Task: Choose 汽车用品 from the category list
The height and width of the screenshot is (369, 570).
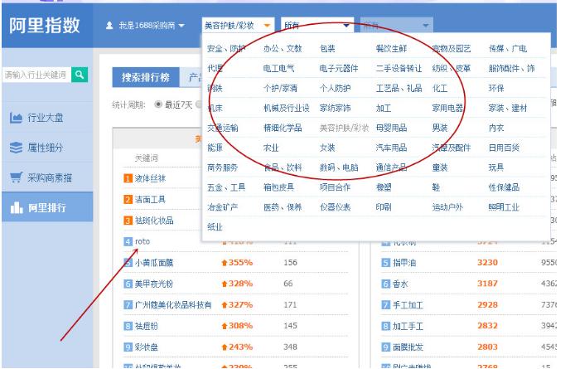Action: point(391,148)
